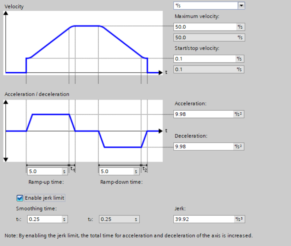The width and height of the screenshot is (291, 246).
Task: Toggle the Enable jerk limit checkbox
Action: (x=20, y=198)
